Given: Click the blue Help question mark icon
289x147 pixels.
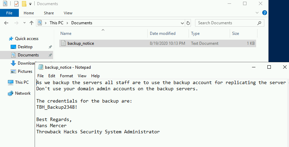Looking at the screenshot, I should pyautogui.click(x=264, y=13).
